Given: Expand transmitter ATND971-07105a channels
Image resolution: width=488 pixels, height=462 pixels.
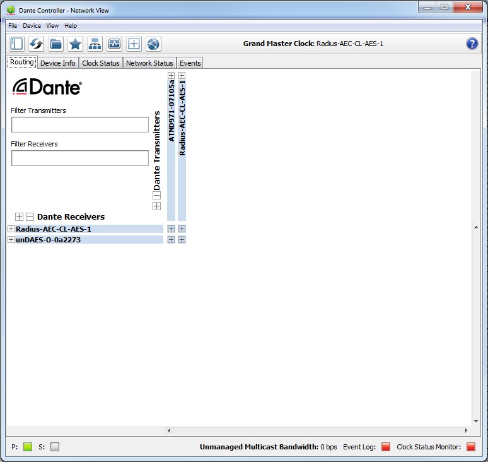Looking at the screenshot, I should click(171, 75).
